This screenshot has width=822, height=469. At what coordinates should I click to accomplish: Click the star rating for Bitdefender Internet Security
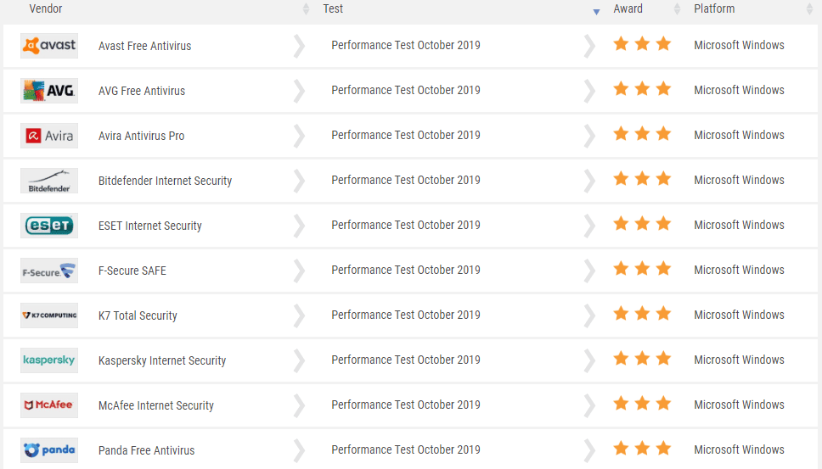642,179
